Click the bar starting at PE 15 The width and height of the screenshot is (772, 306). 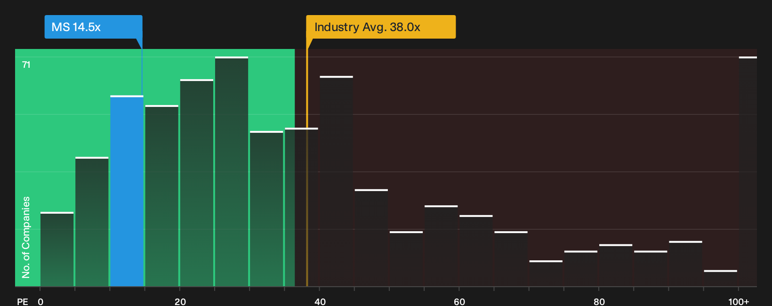(x=162, y=196)
